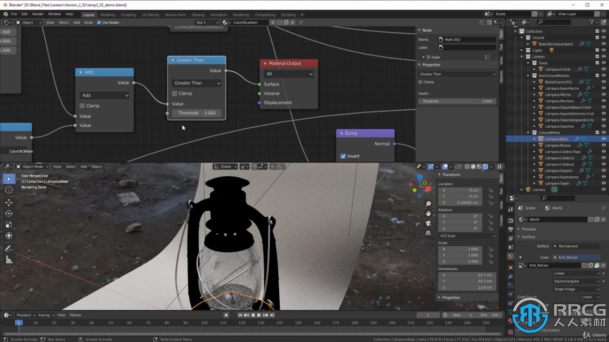Open Greater Than operation dropdown on node
The height and width of the screenshot is (342, 609).
(197, 83)
